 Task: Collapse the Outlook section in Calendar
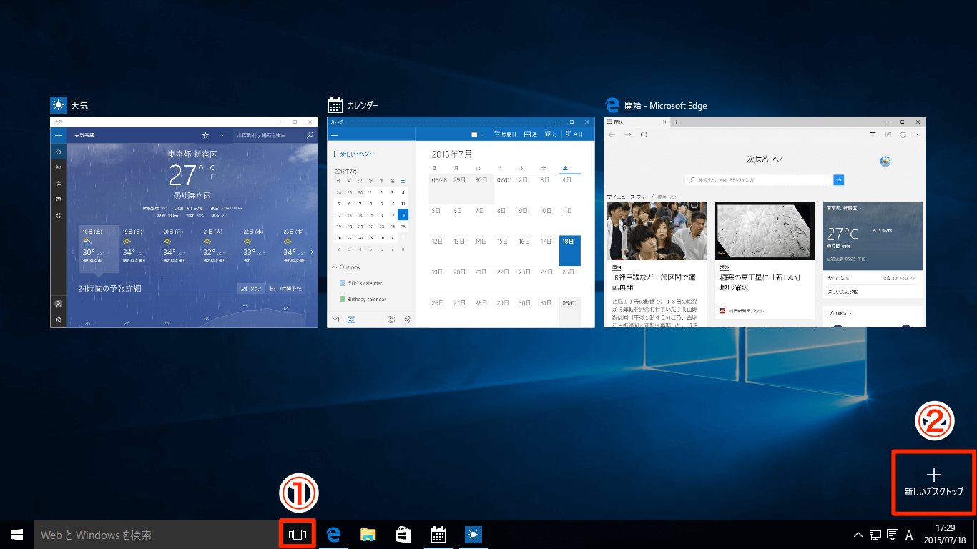click(x=347, y=267)
